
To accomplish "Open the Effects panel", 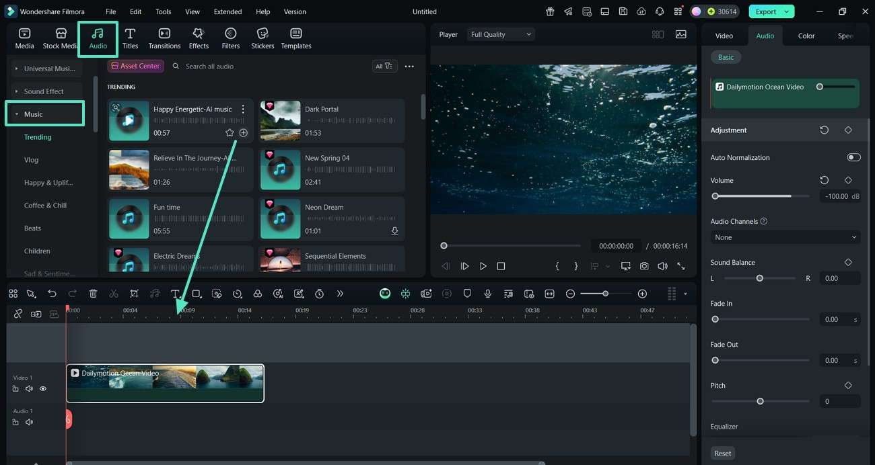I will coord(199,39).
